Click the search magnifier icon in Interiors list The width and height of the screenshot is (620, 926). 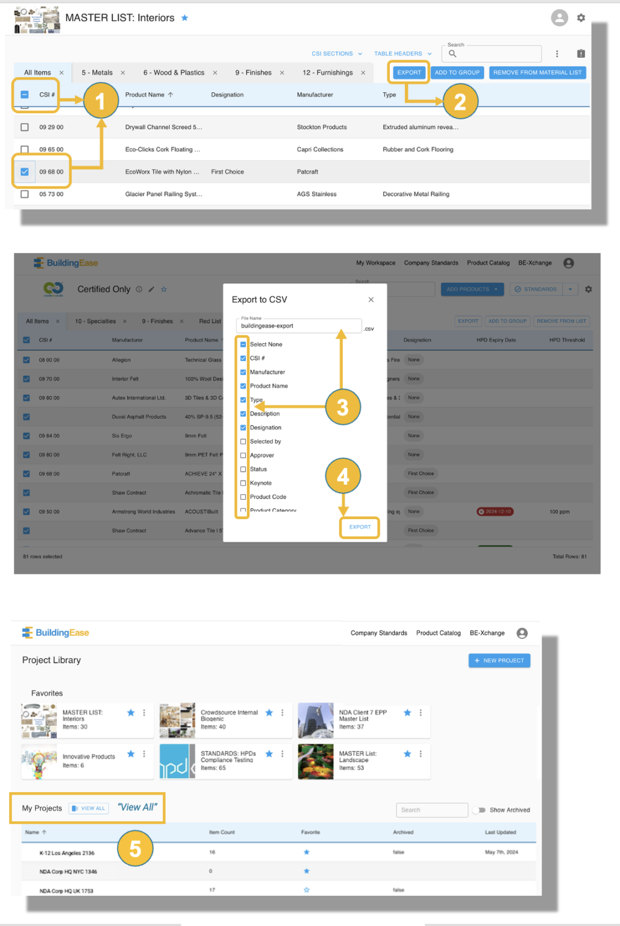point(452,54)
